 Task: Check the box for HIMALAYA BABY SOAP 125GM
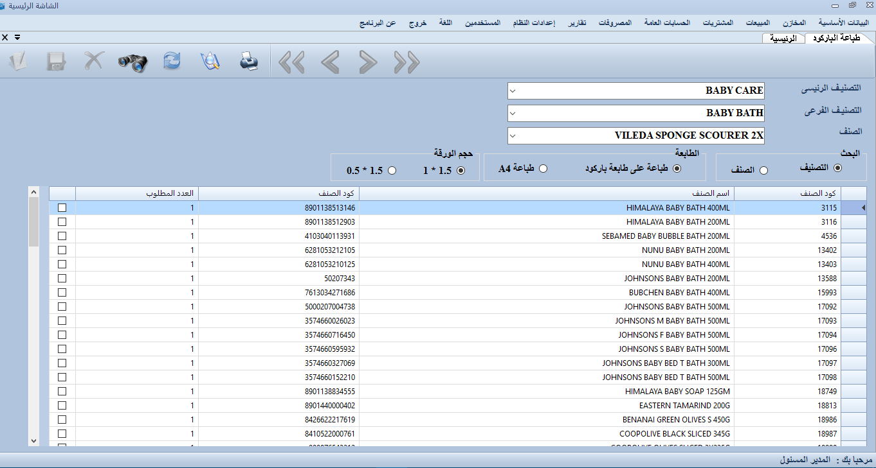click(62, 391)
